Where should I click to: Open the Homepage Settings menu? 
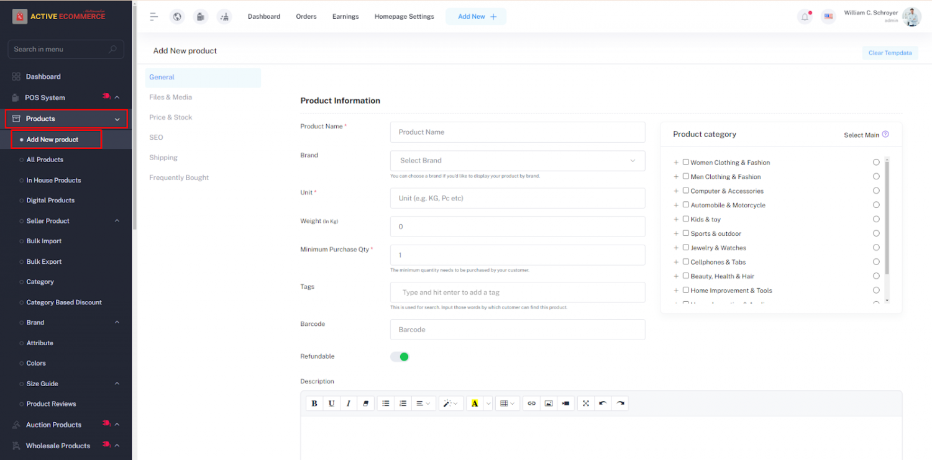point(404,16)
